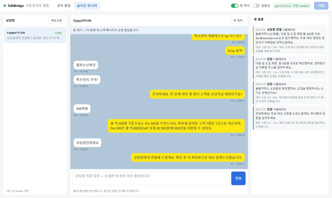Click the 저장 save button
Image resolution: width=332 pixels, height=198 pixels.
[x=321, y=6]
